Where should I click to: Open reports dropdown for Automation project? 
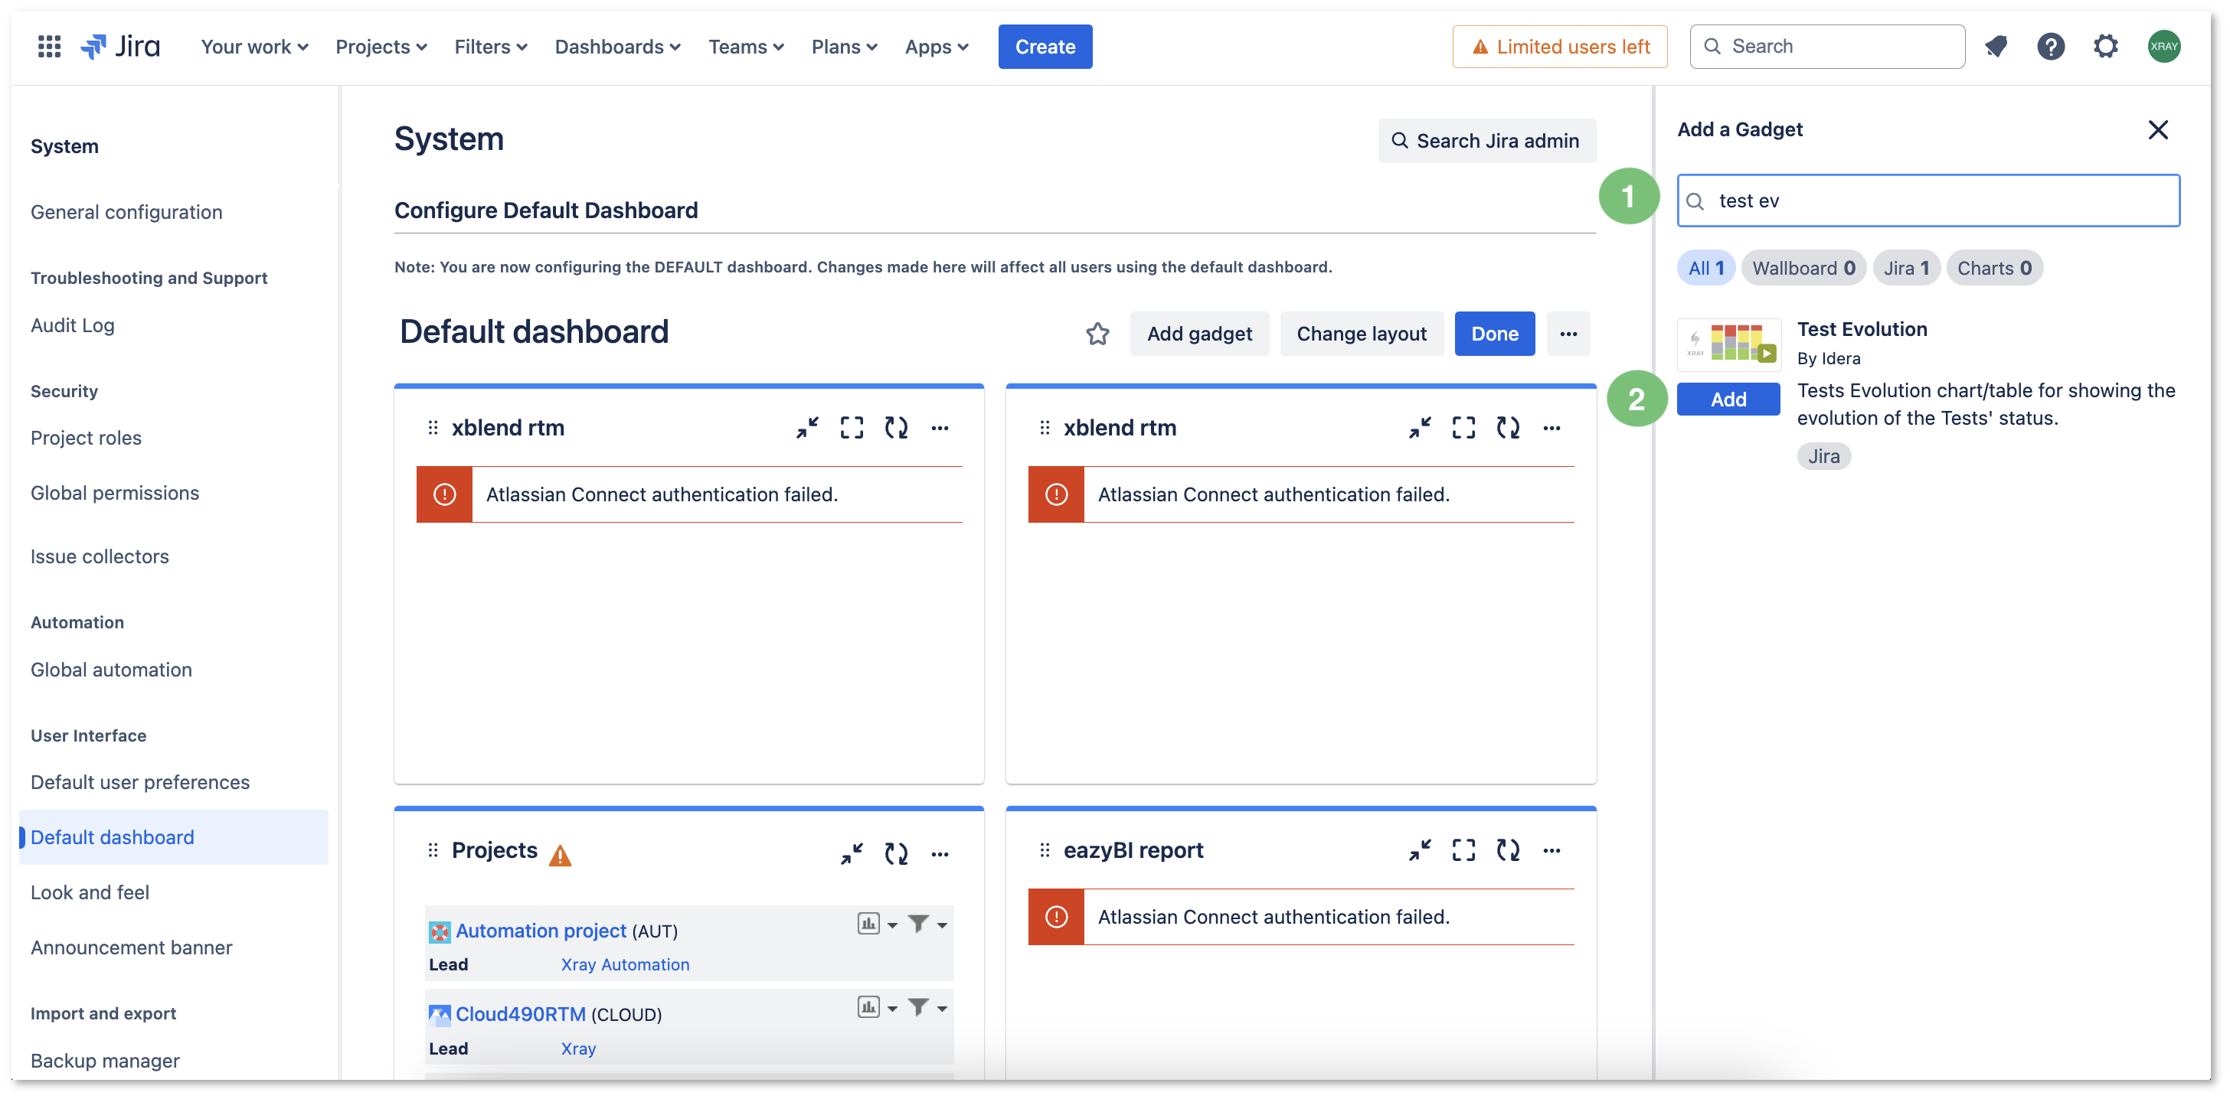[x=877, y=925]
